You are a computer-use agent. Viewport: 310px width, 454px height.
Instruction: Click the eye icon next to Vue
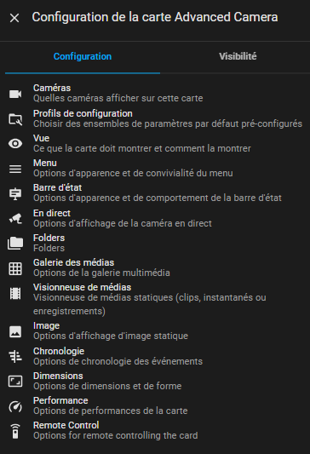click(15, 144)
